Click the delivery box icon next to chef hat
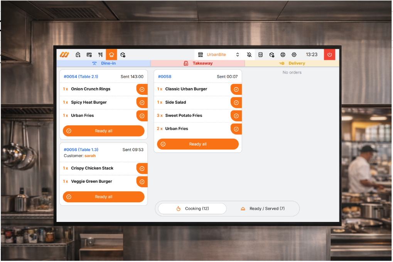Image resolution: width=393 pixels, height=262 pixels. click(x=123, y=54)
